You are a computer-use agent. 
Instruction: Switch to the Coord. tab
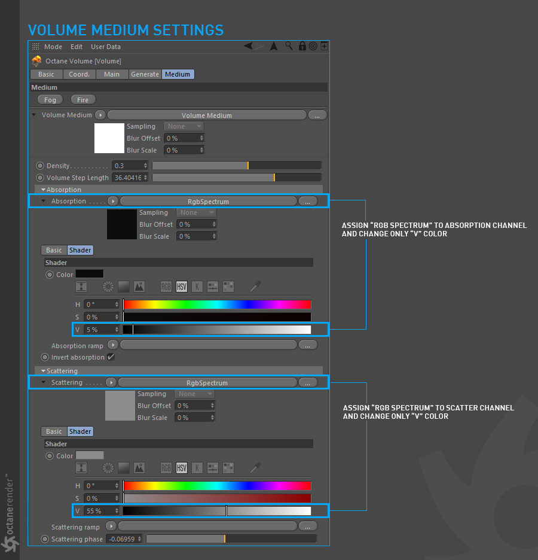point(79,74)
